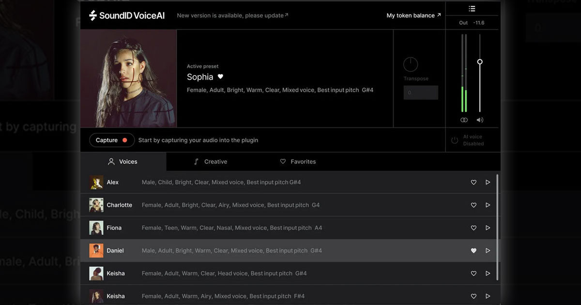The image size is (581, 305).
Task: Click the output volume slider handle
Action: [x=480, y=62]
